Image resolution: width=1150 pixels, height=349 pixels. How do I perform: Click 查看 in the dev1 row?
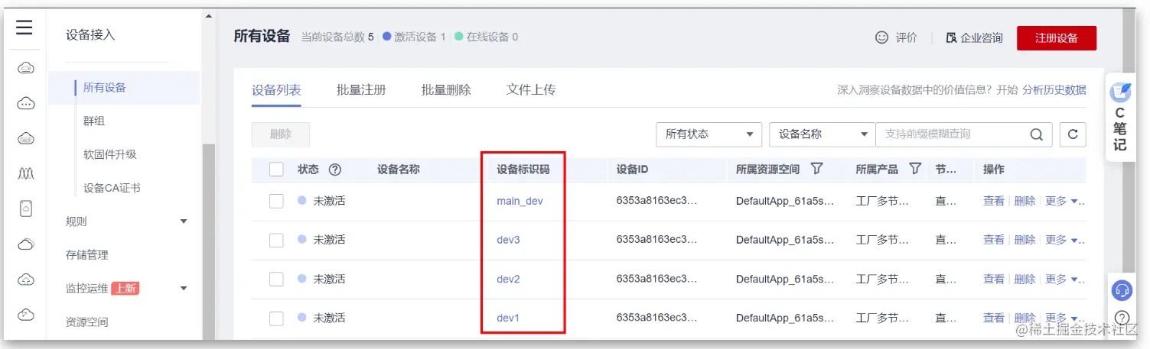(x=994, y=318)
